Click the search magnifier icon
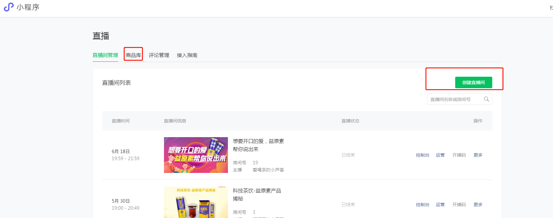The image size is (553, 218). click(486, 99)
